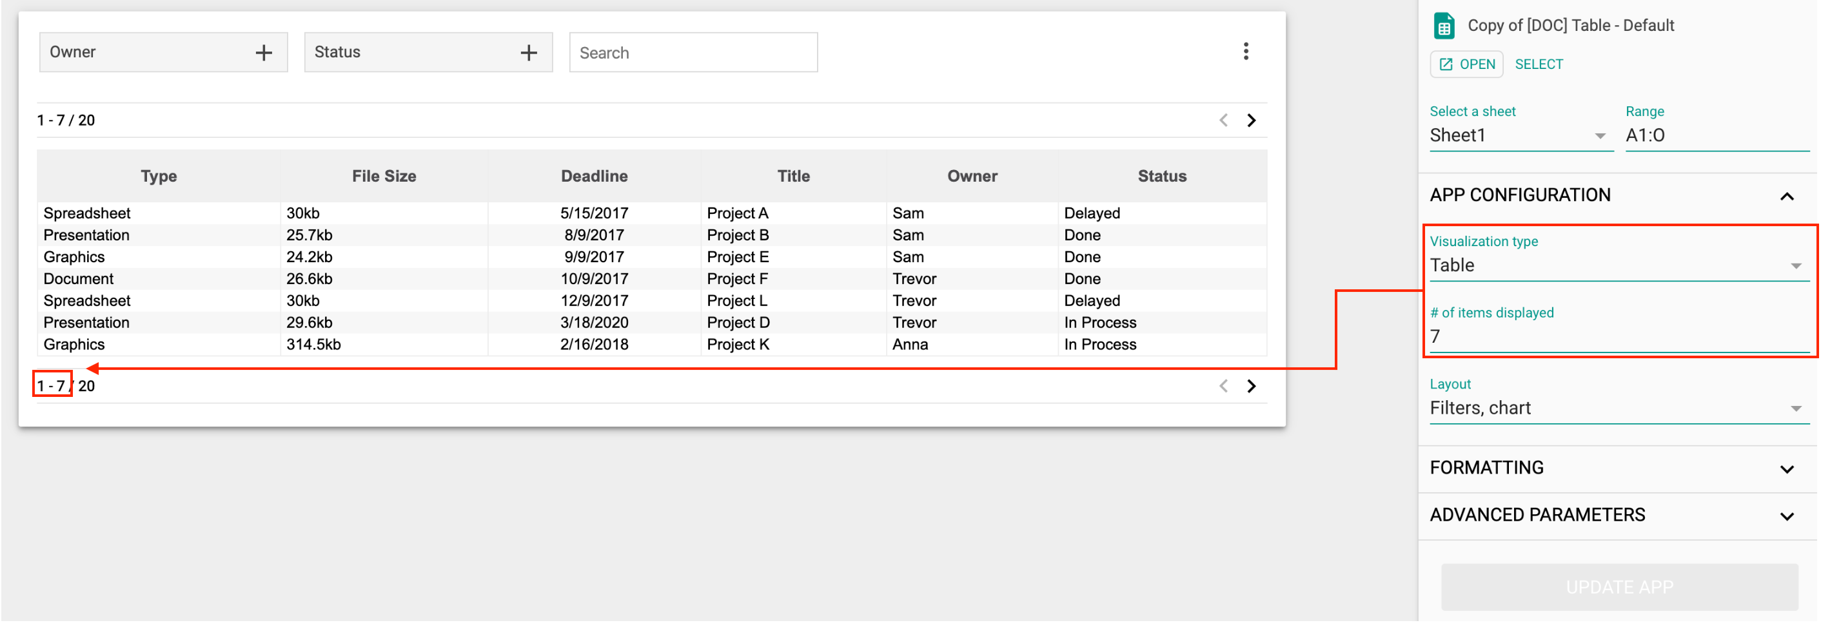Click the previous page arrow above the table
This screenshot has height=625, width=1821.
point(1223,120)
